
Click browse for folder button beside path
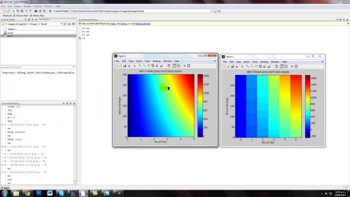(215, 11)
